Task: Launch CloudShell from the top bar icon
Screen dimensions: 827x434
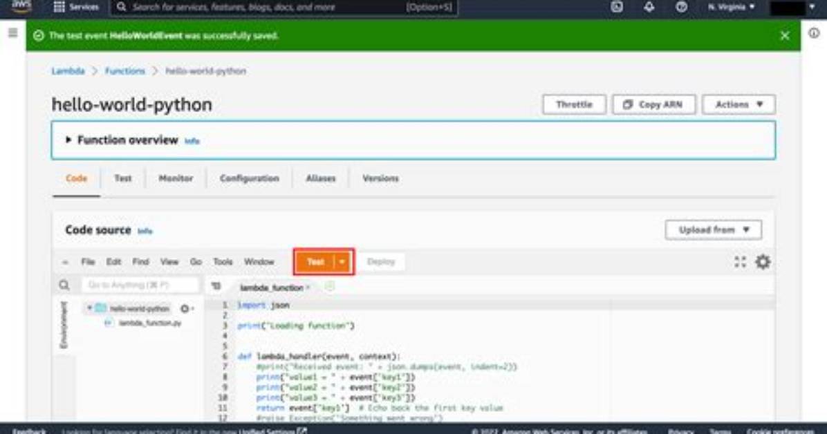Action: tap(617, 7)
